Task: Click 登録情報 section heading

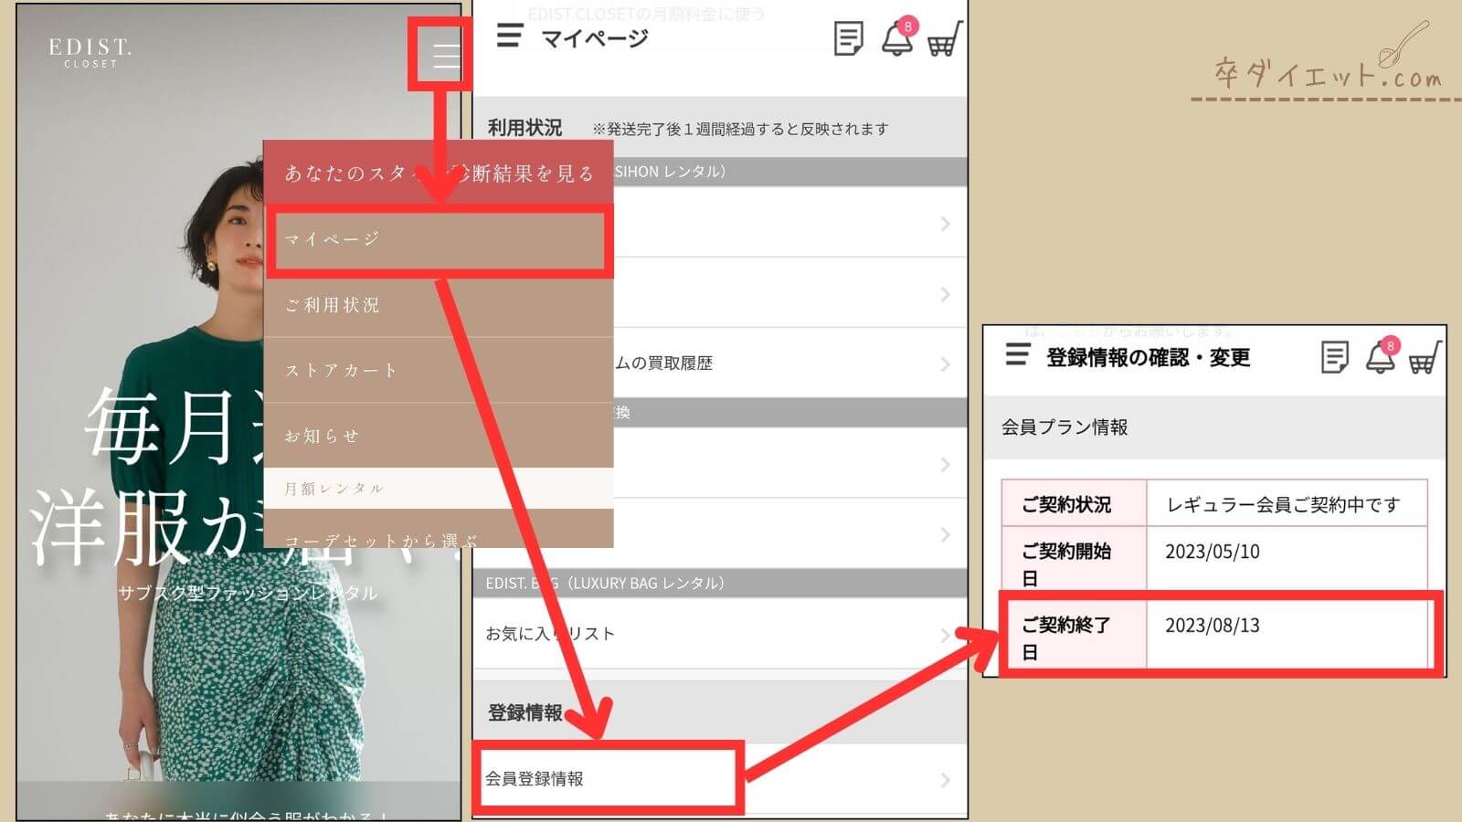Action: click(524, 712)
